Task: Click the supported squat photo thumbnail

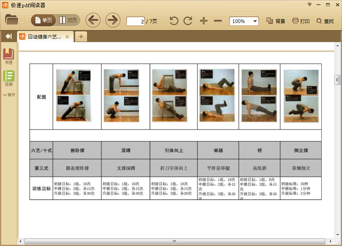Action: pyautogui.click(x=121, y=96)
